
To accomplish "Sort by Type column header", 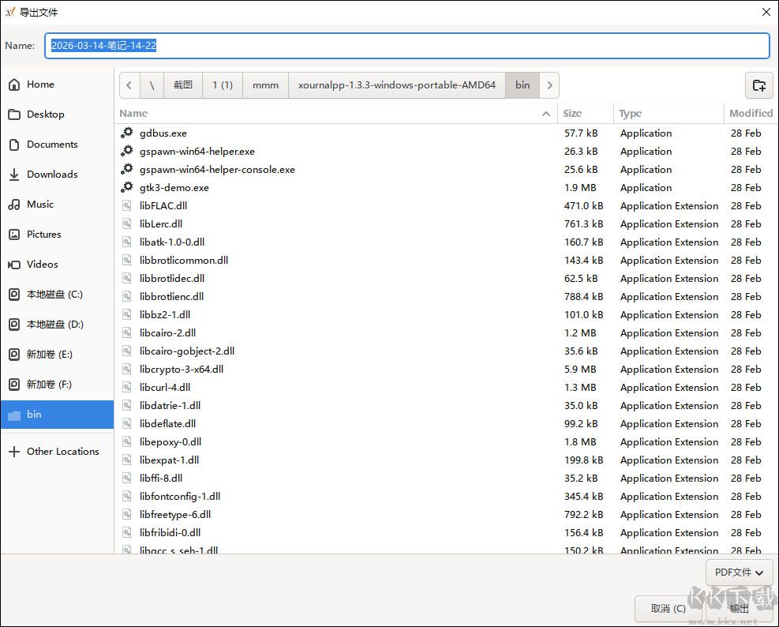I will [669, 114].
